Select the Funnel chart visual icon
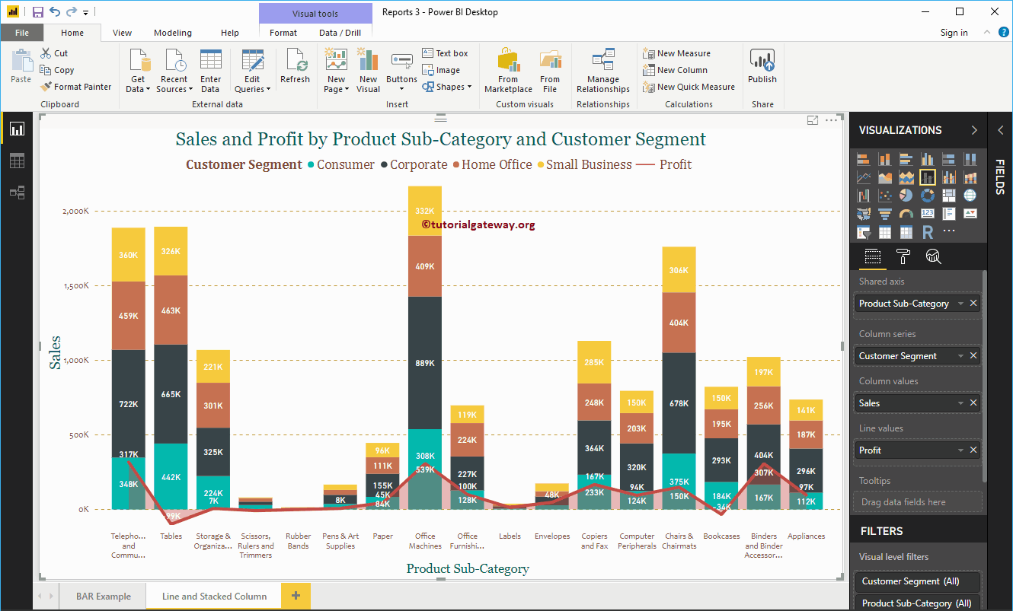This screenshot has height=611, width=1013. [x=884, y=213]
